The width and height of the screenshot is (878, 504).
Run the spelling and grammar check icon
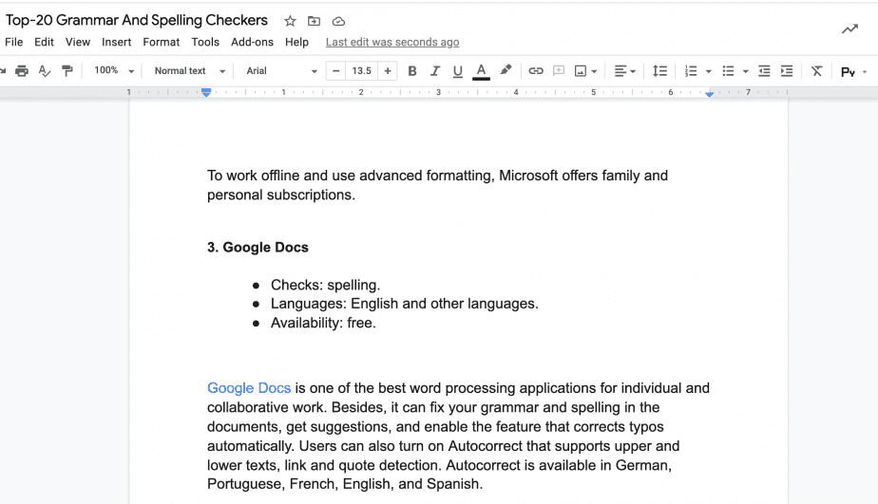tap(45, 71)
